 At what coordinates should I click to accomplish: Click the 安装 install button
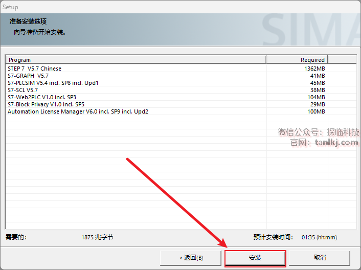(255, 258)
